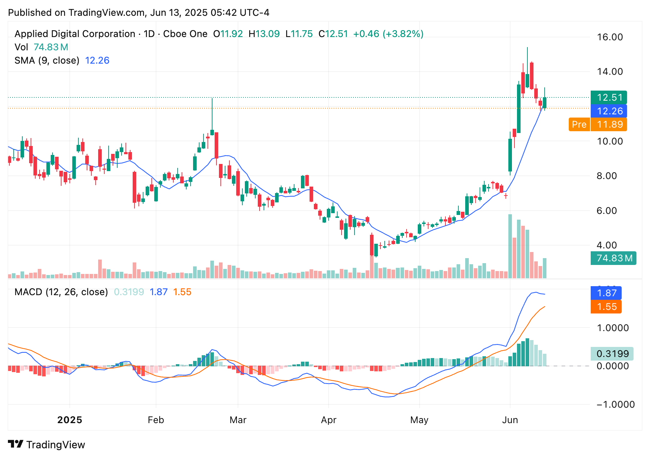The image size is (650, 458).
Task: Click the '−1.0000' MACD axis label
Action: point(615,404)
